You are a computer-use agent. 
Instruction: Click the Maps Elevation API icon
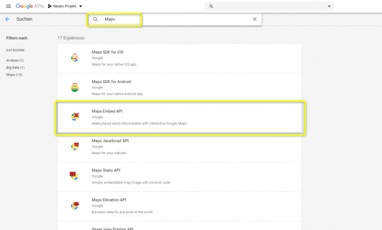[75, 206]
